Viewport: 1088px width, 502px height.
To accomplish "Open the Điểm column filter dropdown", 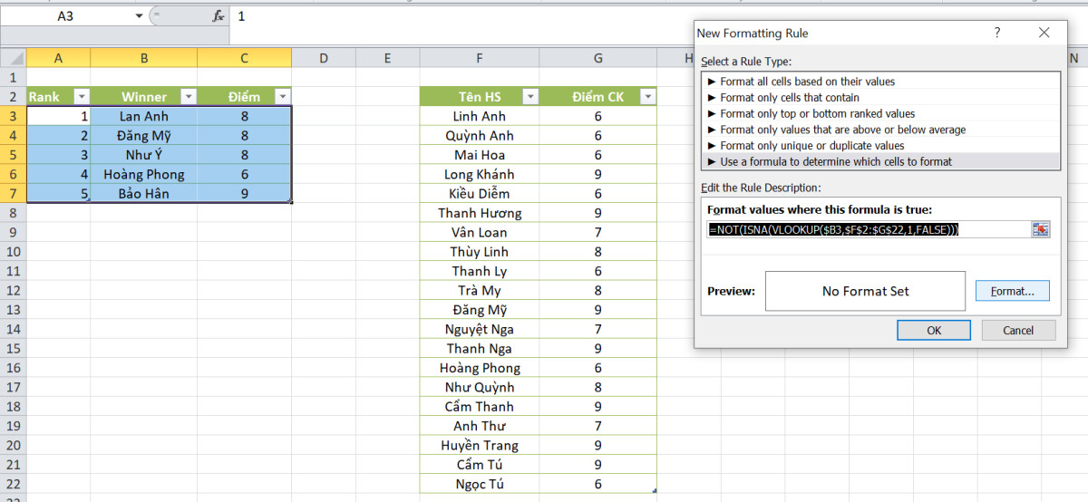I will [282, 96].
